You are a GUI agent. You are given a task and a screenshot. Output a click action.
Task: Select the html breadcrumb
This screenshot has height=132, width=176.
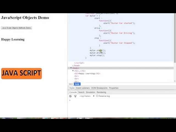tap(71, 84)
